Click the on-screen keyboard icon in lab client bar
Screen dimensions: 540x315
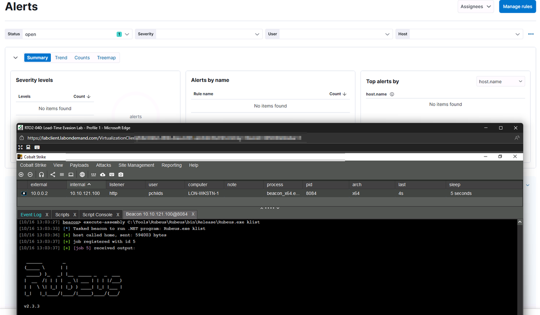[37, 147]
